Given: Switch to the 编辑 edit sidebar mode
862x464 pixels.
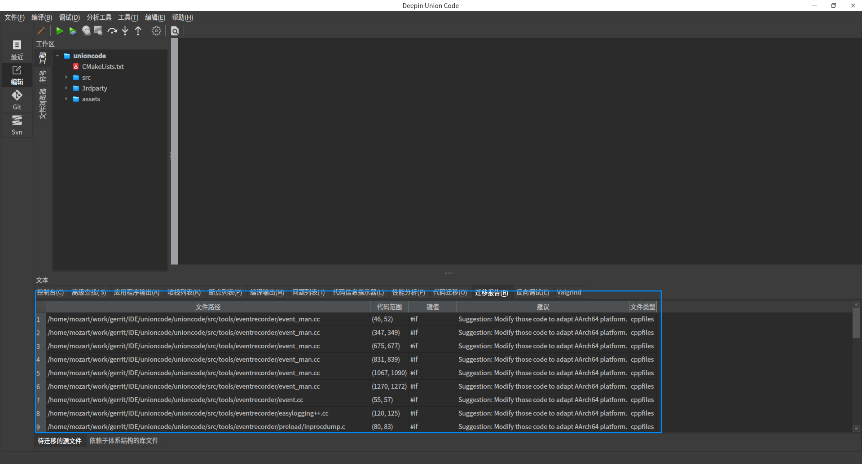Looking at the screenshot, I should [x=17, y=75].
